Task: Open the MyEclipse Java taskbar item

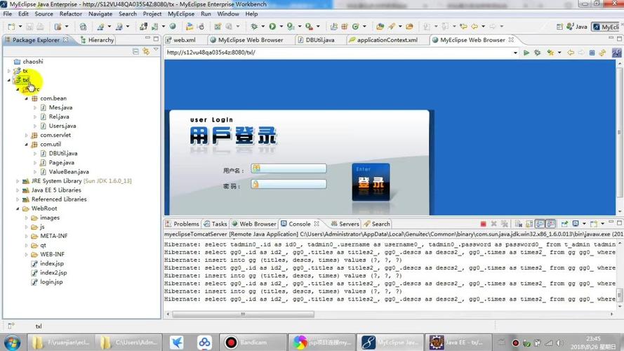Action: click(390, 343)
